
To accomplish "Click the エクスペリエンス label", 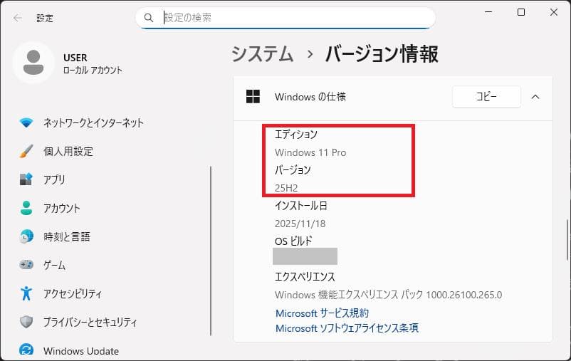I will point(305,277).
